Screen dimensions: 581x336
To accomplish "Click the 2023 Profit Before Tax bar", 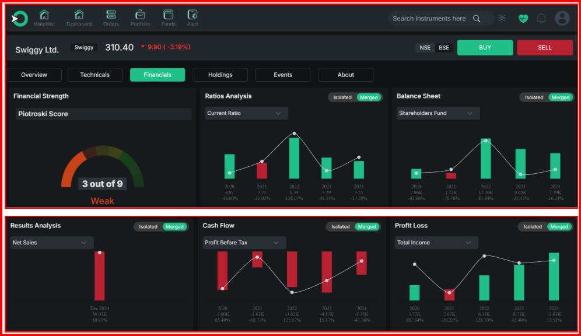I will (x=327, y=272).
